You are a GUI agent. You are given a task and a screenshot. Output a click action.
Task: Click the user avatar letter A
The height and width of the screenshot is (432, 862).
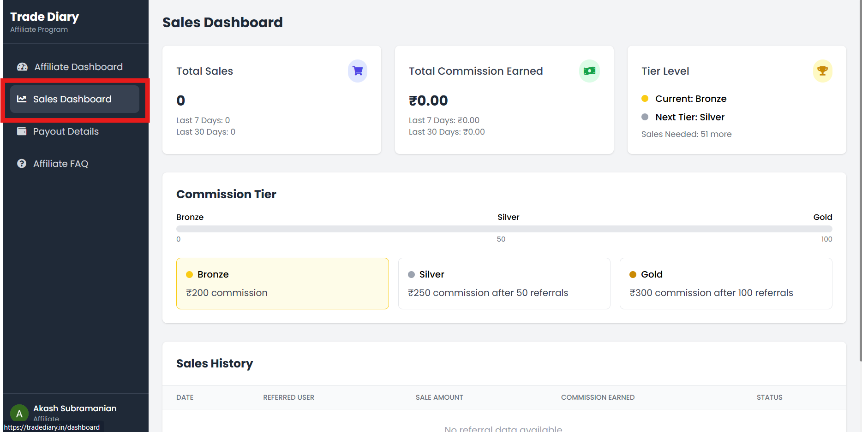tap(19, 414)
